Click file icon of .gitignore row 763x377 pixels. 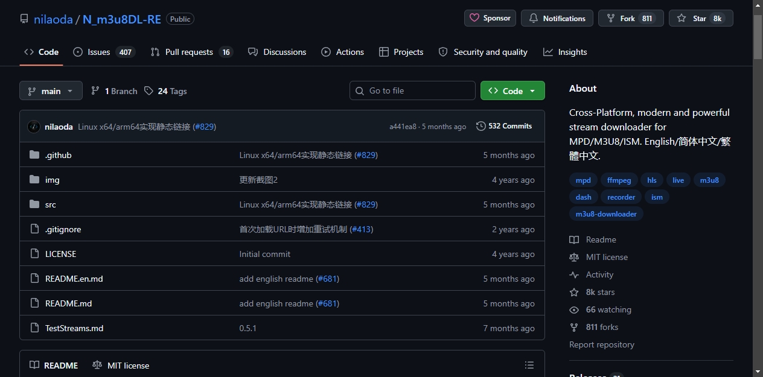(34, 229)
